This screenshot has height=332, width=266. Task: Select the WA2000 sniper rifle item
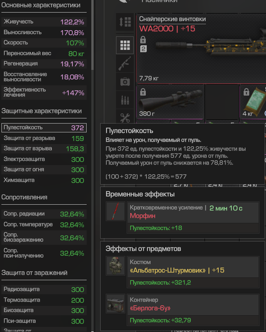pyautogui.click(x=201, y=48)
